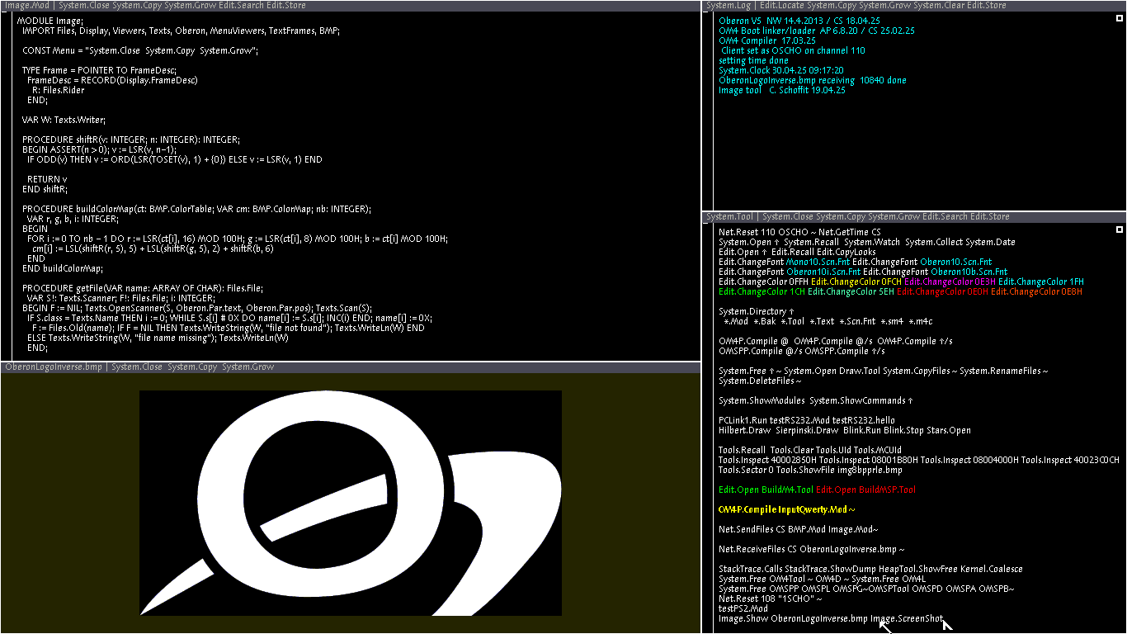This screenshot has height=634, width=1127.
Task: Click magenta Edit.ChangeColor 0E3H command
Action: [950, 282]
